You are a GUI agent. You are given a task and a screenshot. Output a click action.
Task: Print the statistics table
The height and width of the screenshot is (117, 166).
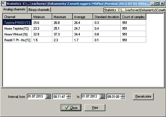coord(95,108)
